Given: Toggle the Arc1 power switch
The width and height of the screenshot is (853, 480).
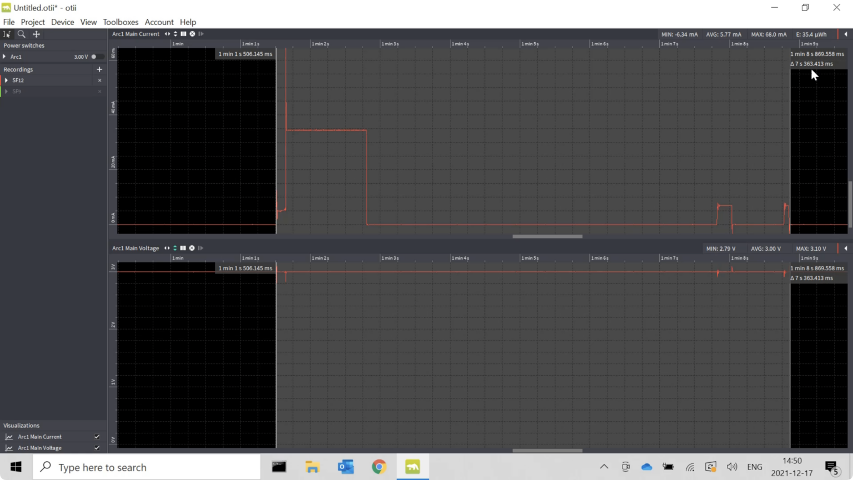Looking at the screenshot, I should [x=97, y=57].
